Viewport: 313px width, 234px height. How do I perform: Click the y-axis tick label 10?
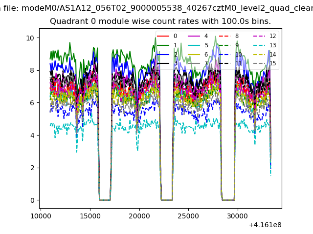(29, 38)
